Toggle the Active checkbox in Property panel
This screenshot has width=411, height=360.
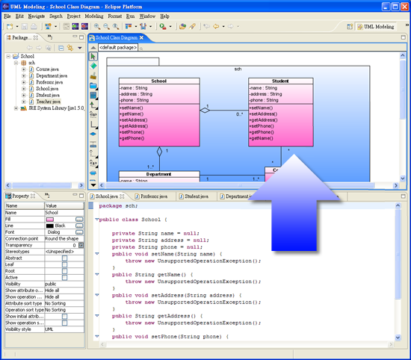click(64, 277)
